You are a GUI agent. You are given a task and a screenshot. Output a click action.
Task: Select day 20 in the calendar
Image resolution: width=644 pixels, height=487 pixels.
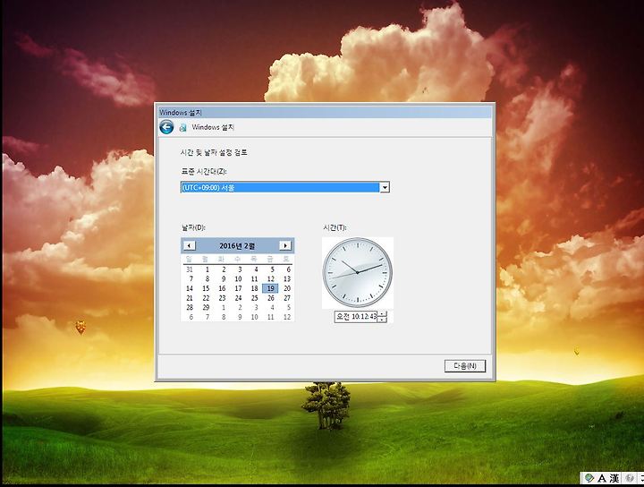pyautogui.click(x=287, y=288)
